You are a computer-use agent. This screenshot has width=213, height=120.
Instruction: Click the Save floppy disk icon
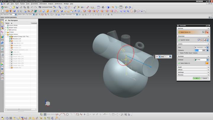pyautogui.click(x=17, y=7)
